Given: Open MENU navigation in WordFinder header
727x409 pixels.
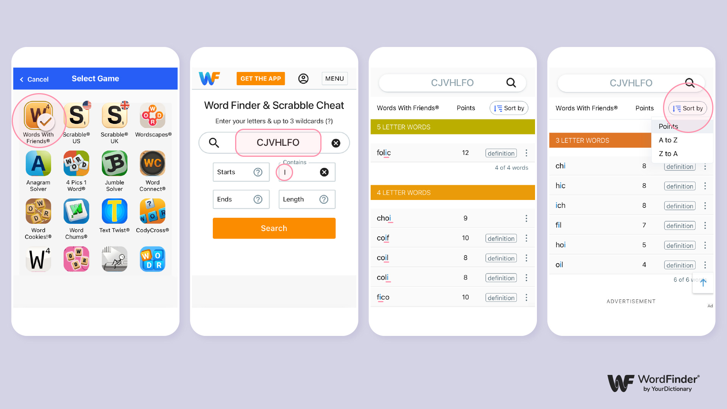Looking at the screenshot, I should tap(333, 78).
